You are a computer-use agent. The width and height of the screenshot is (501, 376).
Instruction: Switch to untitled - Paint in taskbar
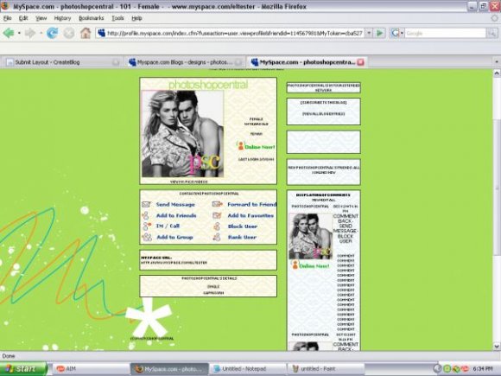point(326,368)
